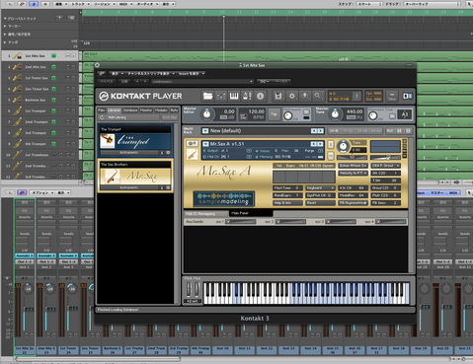The image size is (473, 364).
Task: Click the pitch wheel on Kontakt keyboard
Action: [189, 290]
